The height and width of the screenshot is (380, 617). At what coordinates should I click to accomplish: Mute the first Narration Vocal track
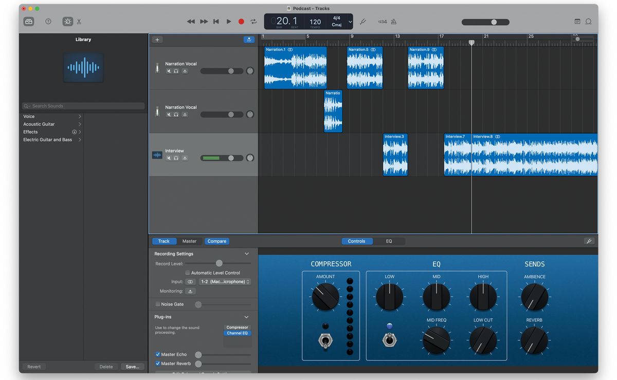[x=168, y=71]
